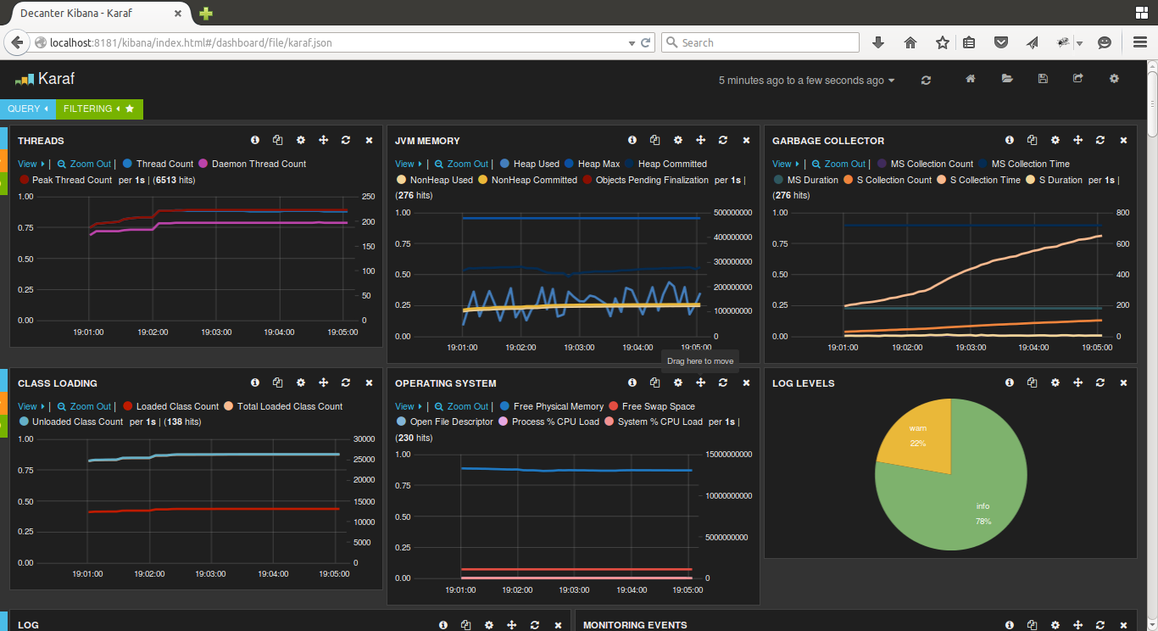Collapse the QUERY section tab
Viewport: 1158px width, 631px height.
click(28, 109)
